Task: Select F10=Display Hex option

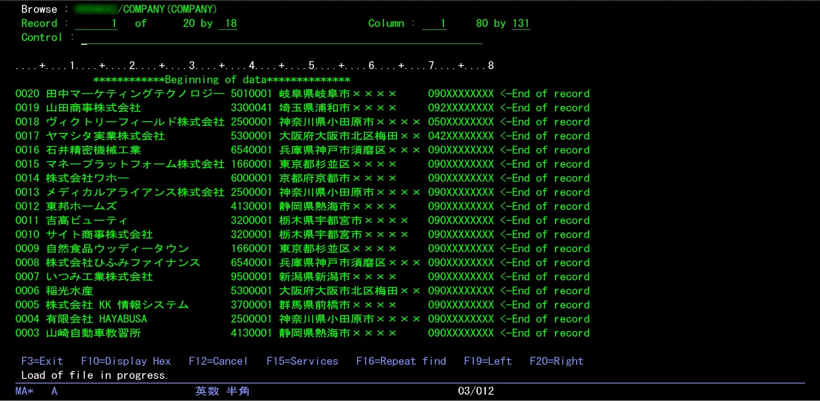Action: pyautogui.click(x=126, y=361)
